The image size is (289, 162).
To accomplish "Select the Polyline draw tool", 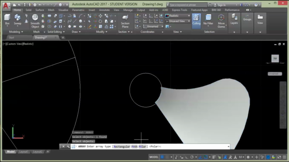I will point(70,16).
